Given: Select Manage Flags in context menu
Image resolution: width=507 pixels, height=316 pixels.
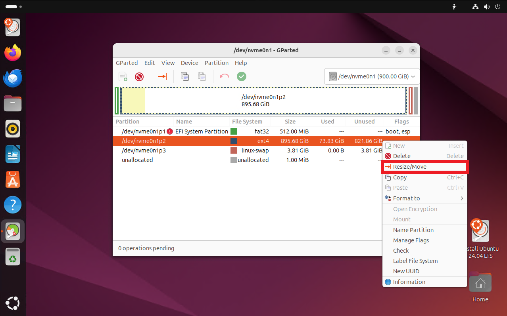Looking at the screenshot, I should click(424, 240).
